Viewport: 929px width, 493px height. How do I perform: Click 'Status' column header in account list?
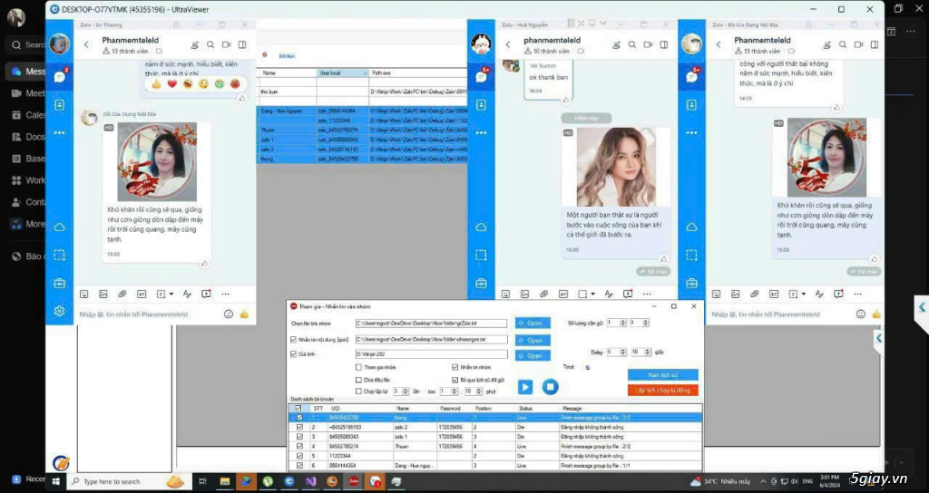pyautogui.click(x=538, y=409)
